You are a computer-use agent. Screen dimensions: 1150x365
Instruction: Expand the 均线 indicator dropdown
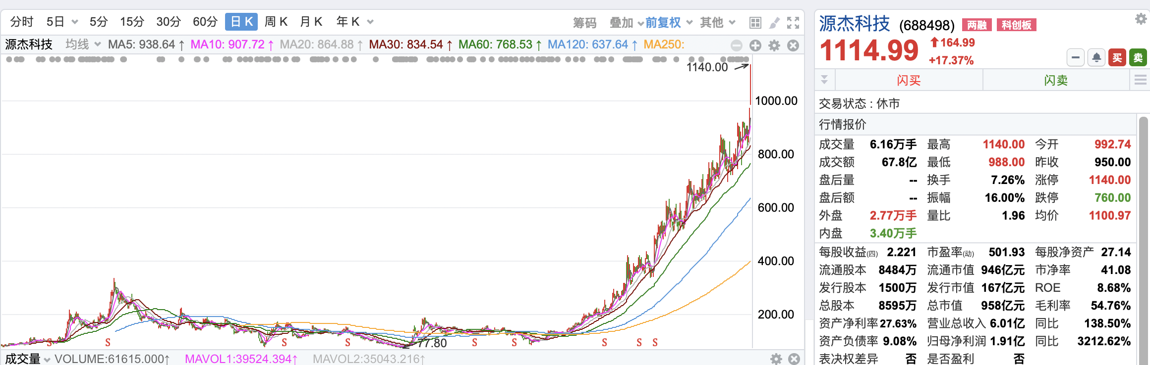point(83,45)
